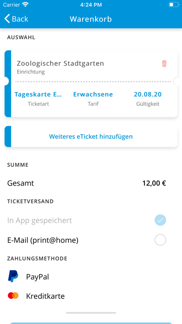Go Back from the Warenkorb screen
Screen dimensions: 182x324
pyautogui.click(x=16, y=19)
